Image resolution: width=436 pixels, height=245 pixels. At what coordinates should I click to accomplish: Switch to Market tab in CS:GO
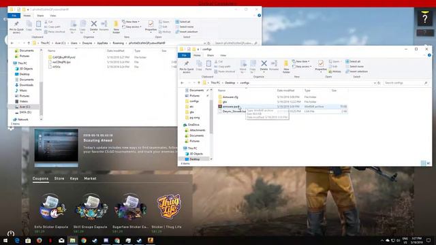(x=90, y=178)
